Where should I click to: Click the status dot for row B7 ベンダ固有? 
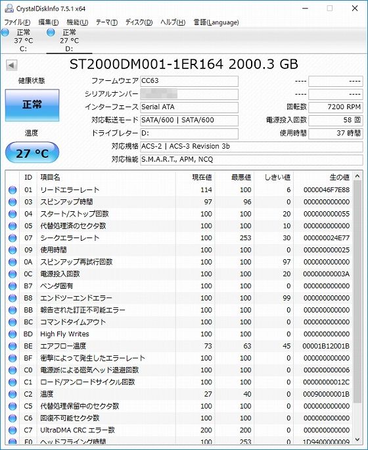pos(12,286)
